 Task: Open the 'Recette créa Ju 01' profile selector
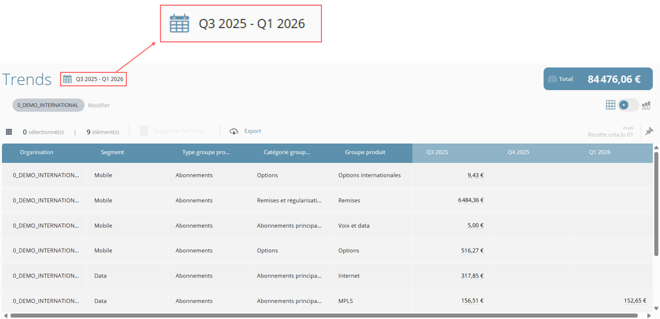[x=610, y=134]
